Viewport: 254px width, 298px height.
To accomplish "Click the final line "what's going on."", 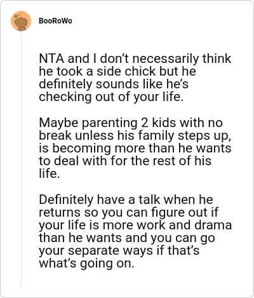I will pos(87,264).
